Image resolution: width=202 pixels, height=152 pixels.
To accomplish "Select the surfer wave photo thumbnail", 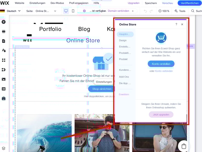I will tap(44, 133).
